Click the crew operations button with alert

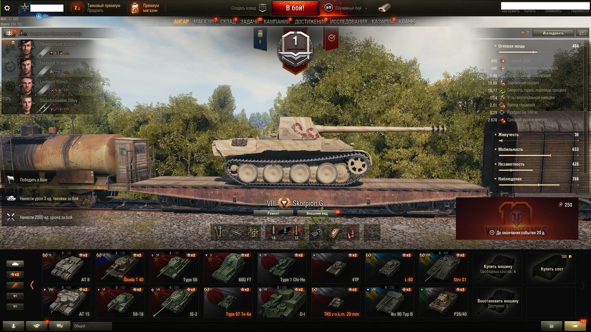tap(10, 33)
